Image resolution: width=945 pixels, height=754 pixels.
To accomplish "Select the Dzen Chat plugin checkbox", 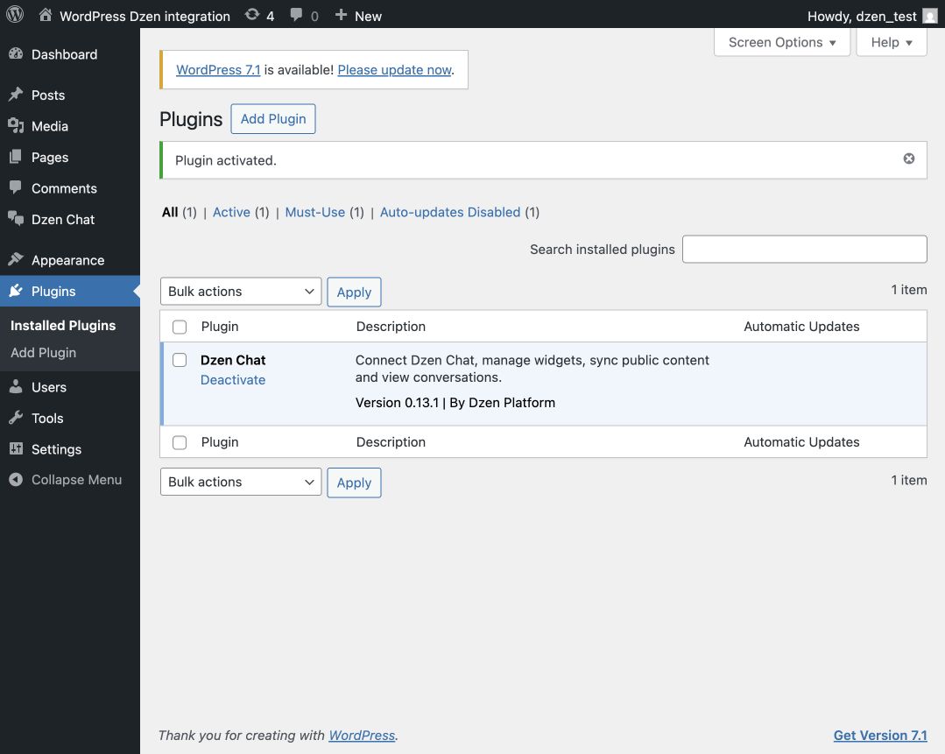I will 180,360.
